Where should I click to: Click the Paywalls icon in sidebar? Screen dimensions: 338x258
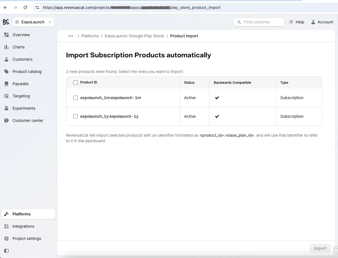6,84
